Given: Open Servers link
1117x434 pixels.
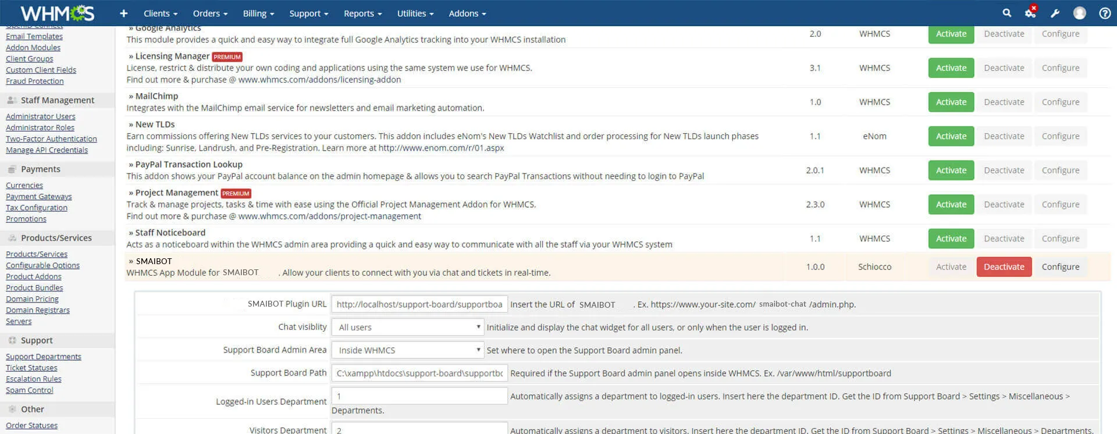Looking at the screenshot, I should [x=19, y=321].
